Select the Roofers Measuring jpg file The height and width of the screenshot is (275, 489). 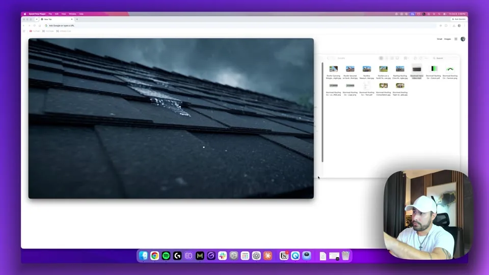tap(367, 72)
